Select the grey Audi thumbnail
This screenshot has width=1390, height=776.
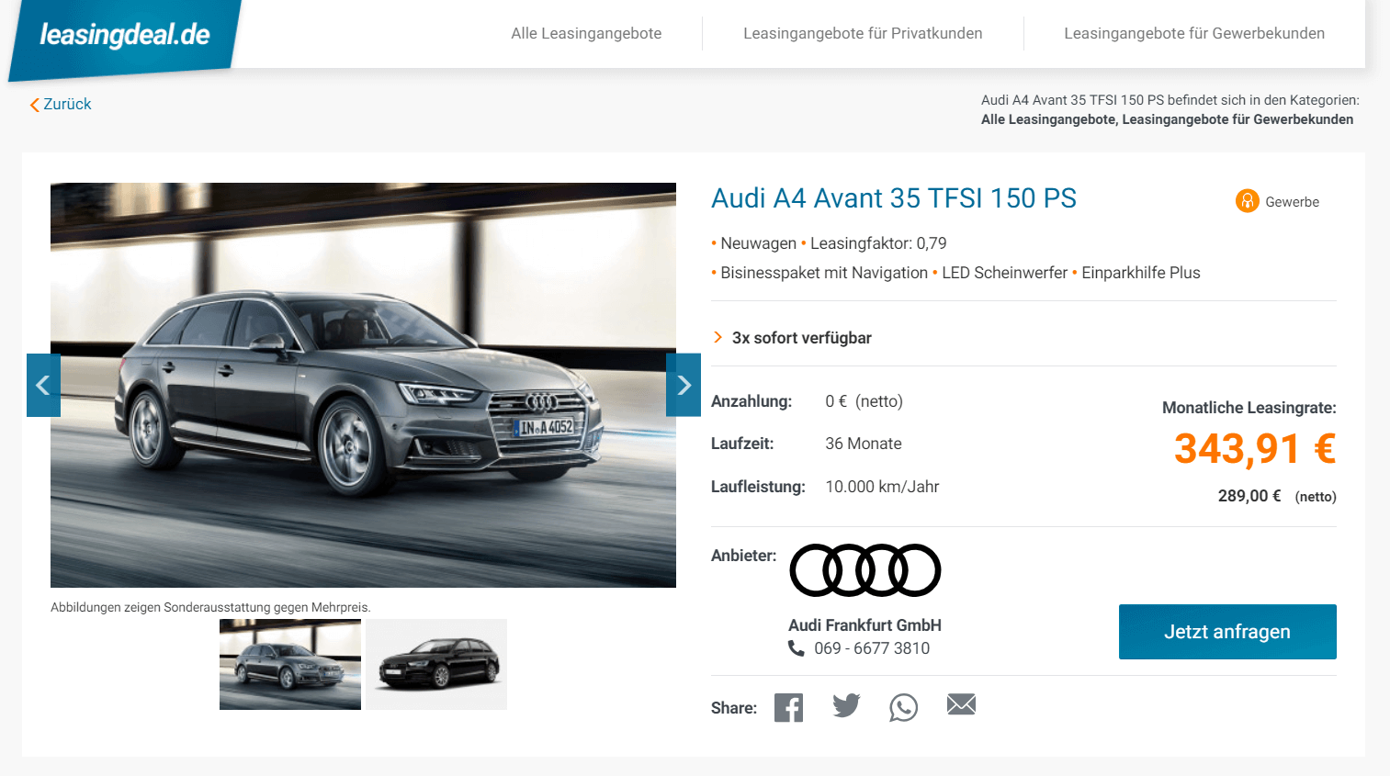pos(290,664)
